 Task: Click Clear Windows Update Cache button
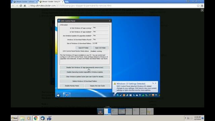[85, 77]
